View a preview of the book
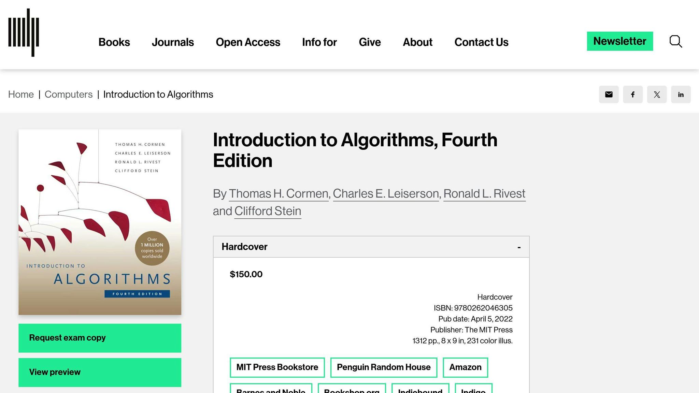Image resolution: width=699 pixels, height=393 pixels. coord(100,372)
